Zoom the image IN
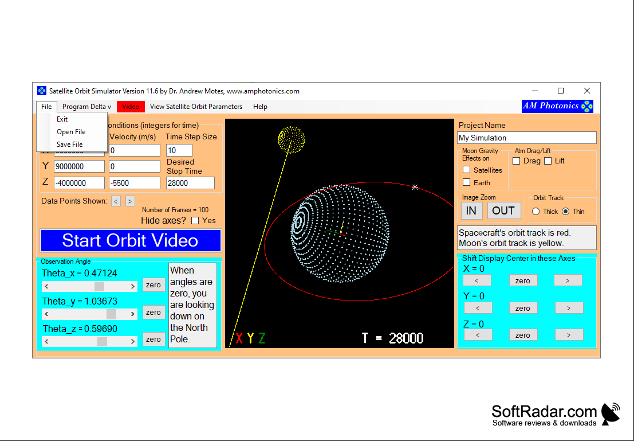634x441 pixels. 471,210
